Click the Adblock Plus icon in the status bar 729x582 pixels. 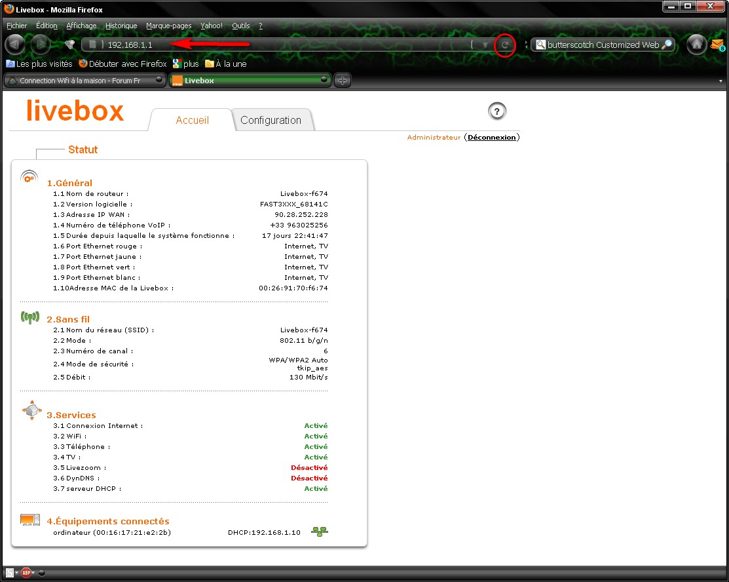[26, 573]
